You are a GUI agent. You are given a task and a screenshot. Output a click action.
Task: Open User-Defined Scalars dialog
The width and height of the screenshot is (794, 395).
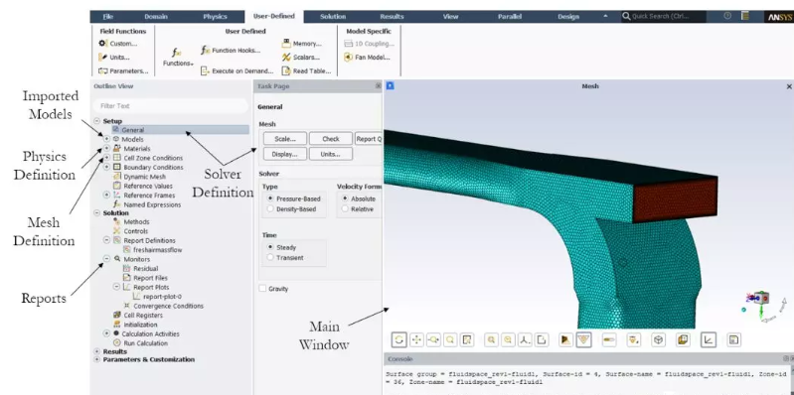[301, 58]
